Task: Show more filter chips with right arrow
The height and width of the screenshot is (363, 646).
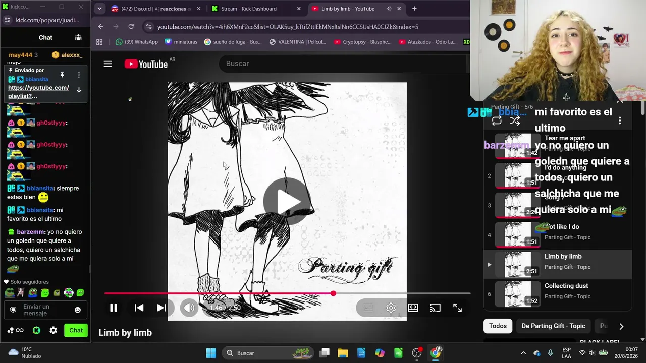Action: click(621, 326)
